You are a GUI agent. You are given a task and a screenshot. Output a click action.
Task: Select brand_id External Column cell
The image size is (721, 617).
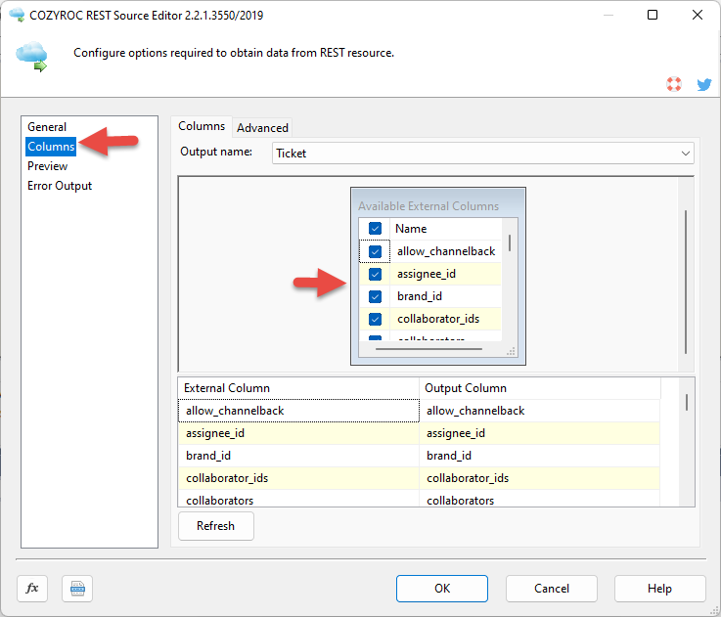click(x=298, y=456)
